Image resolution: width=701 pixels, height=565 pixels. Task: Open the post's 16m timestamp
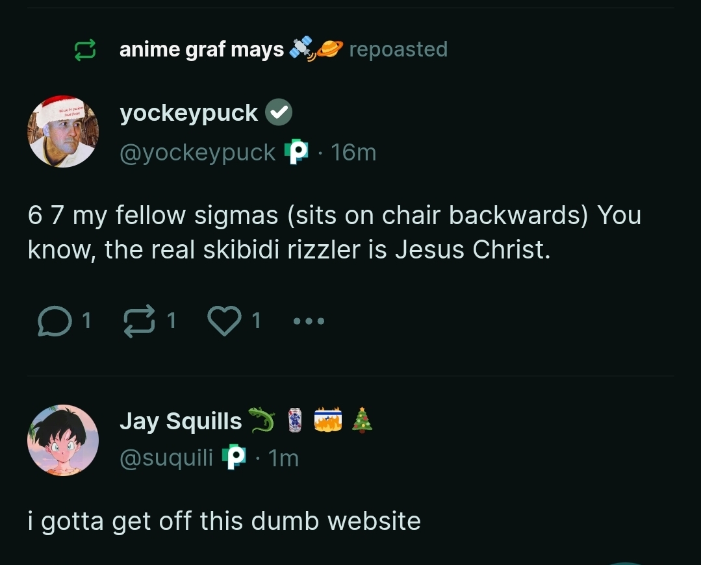coord(353,153)
